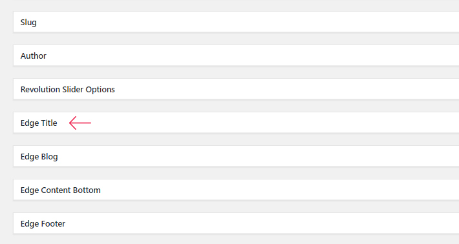Click the red arrow pointing at Edge Title
Screen dimensions: 459x244
click(x=80, y=123)
